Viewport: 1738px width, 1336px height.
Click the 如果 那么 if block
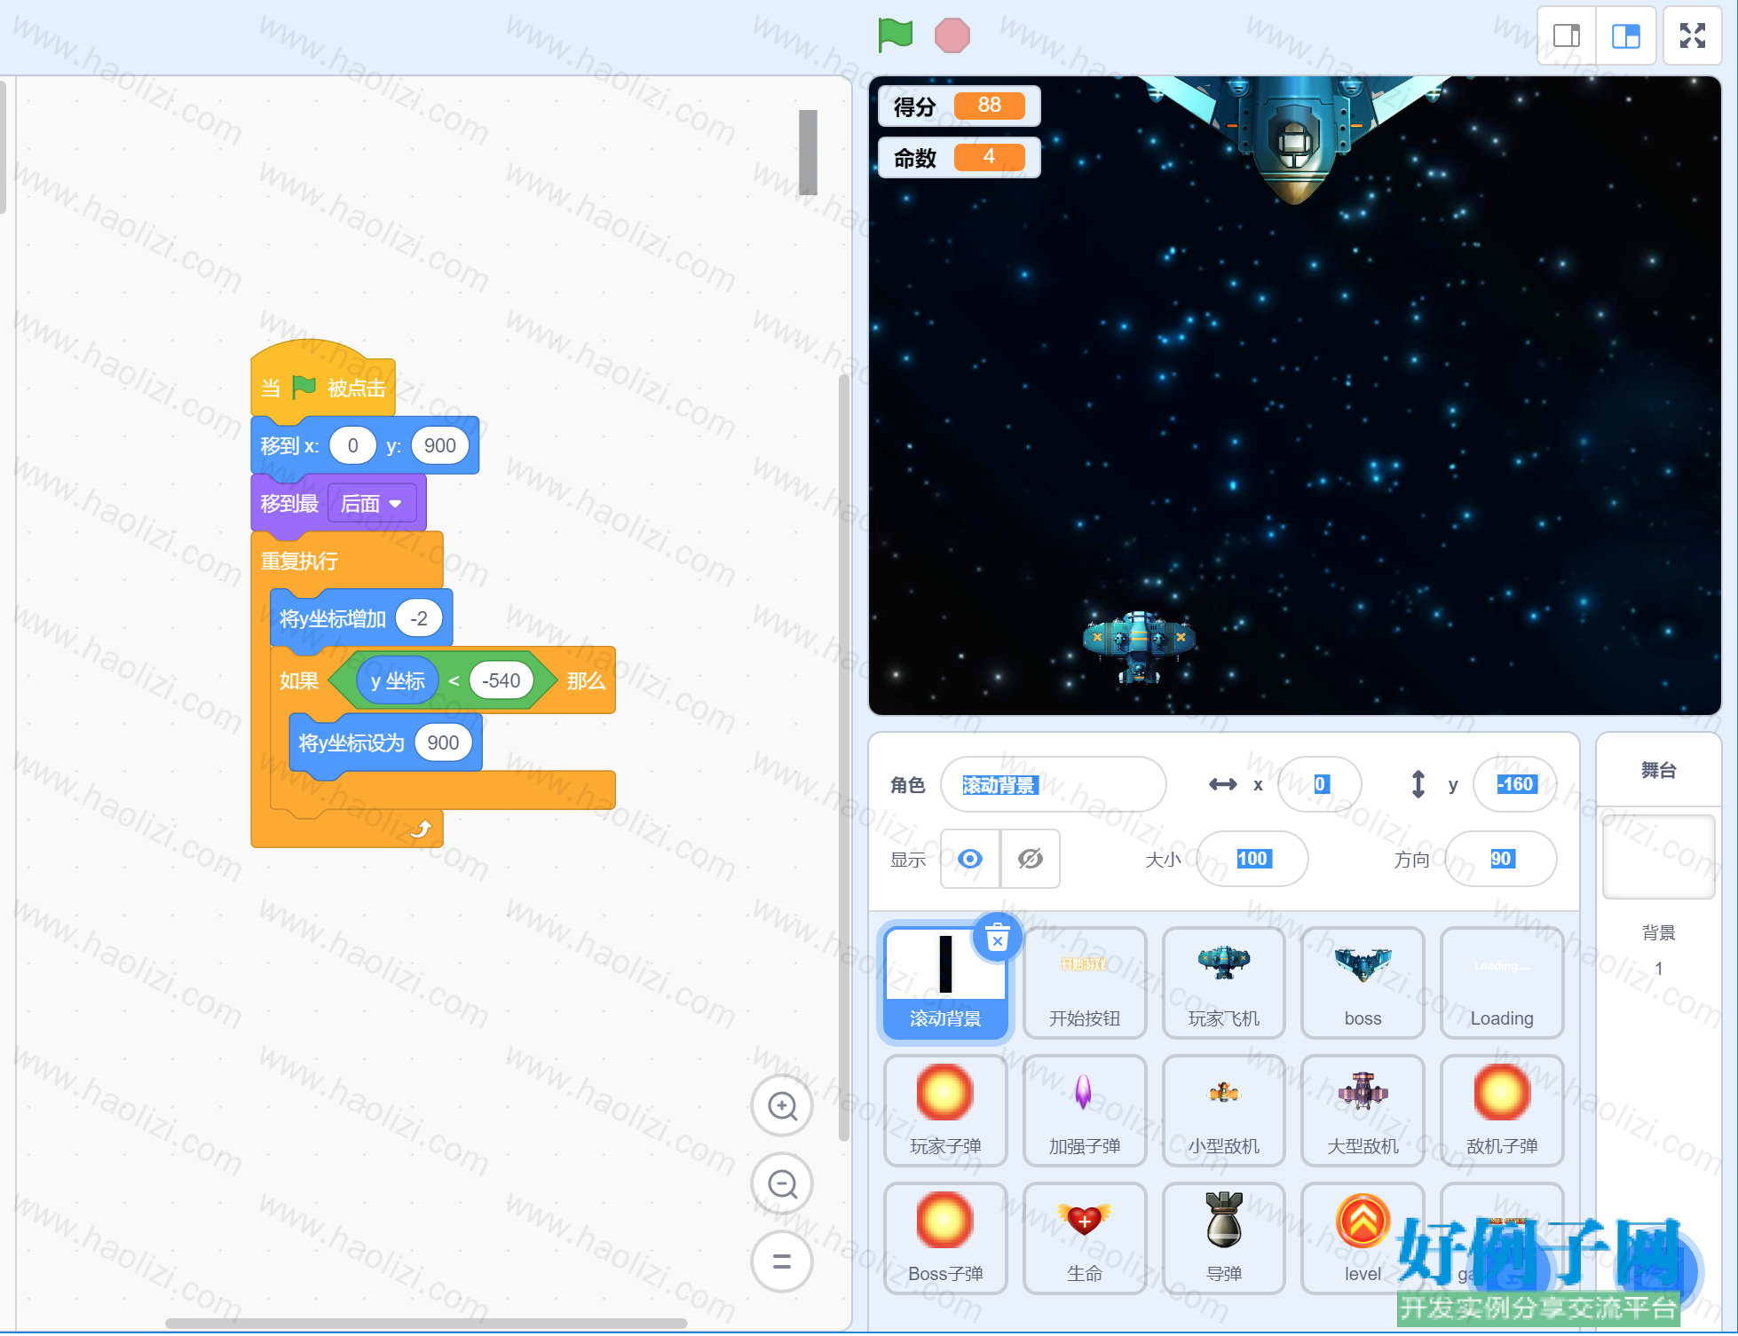(x=298, y=680)
